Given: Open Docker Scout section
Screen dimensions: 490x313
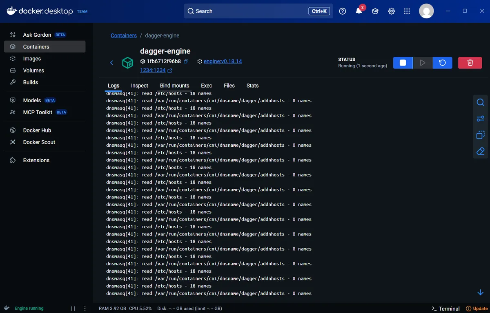Looking at the screenshot, I should (x=45, y=142).
